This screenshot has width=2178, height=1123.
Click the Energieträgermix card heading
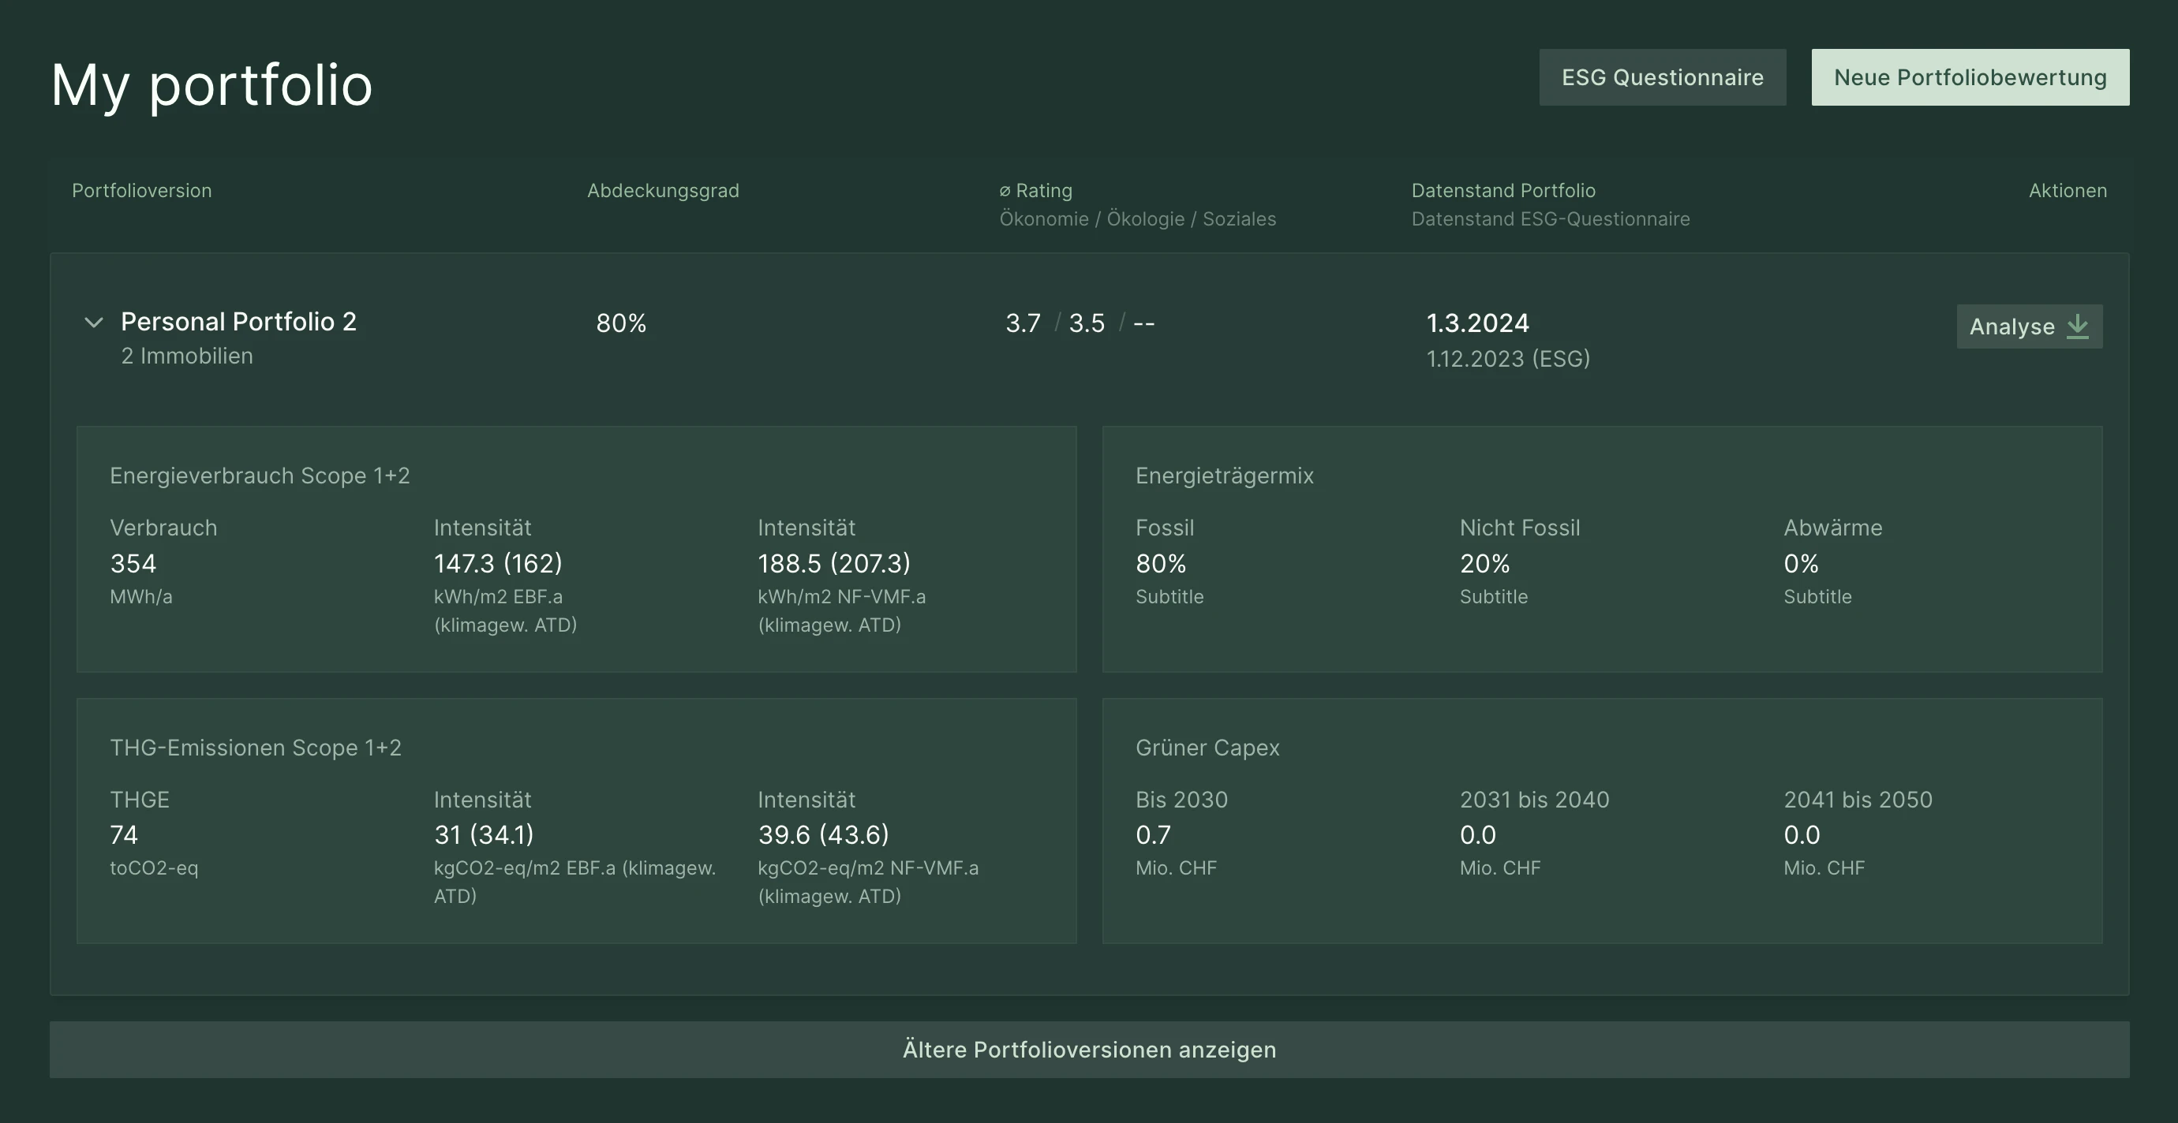(x=1223, y=476)
